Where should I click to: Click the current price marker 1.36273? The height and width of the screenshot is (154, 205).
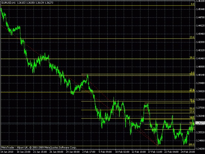coord(200,123)
